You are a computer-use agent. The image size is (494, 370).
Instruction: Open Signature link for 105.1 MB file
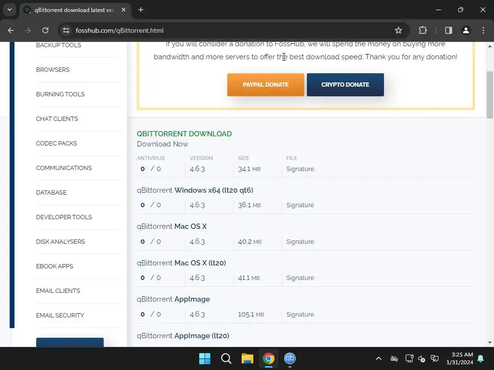click(x=300, y=314)
